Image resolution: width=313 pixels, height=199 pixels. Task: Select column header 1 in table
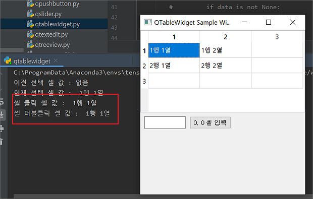click(x=174, y=37)
